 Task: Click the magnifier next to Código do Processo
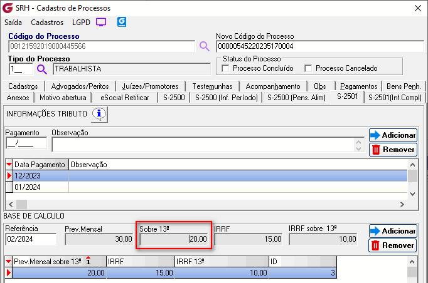click(204, 46)
